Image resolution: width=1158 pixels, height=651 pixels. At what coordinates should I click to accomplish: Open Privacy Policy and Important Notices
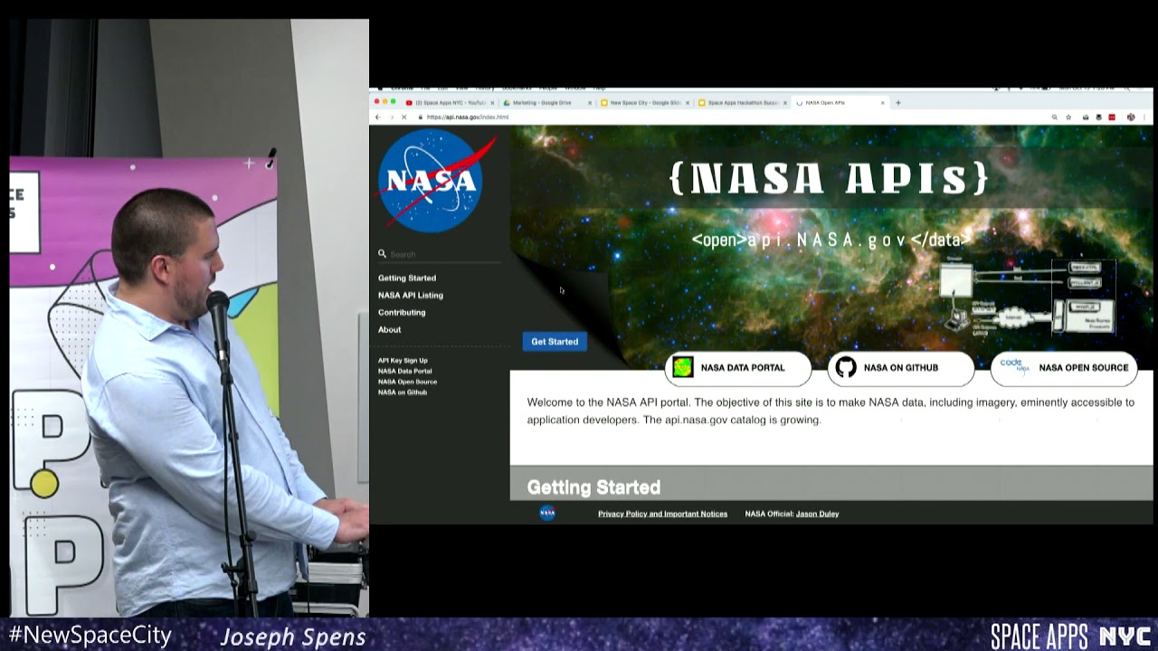(x=662, y=514)
